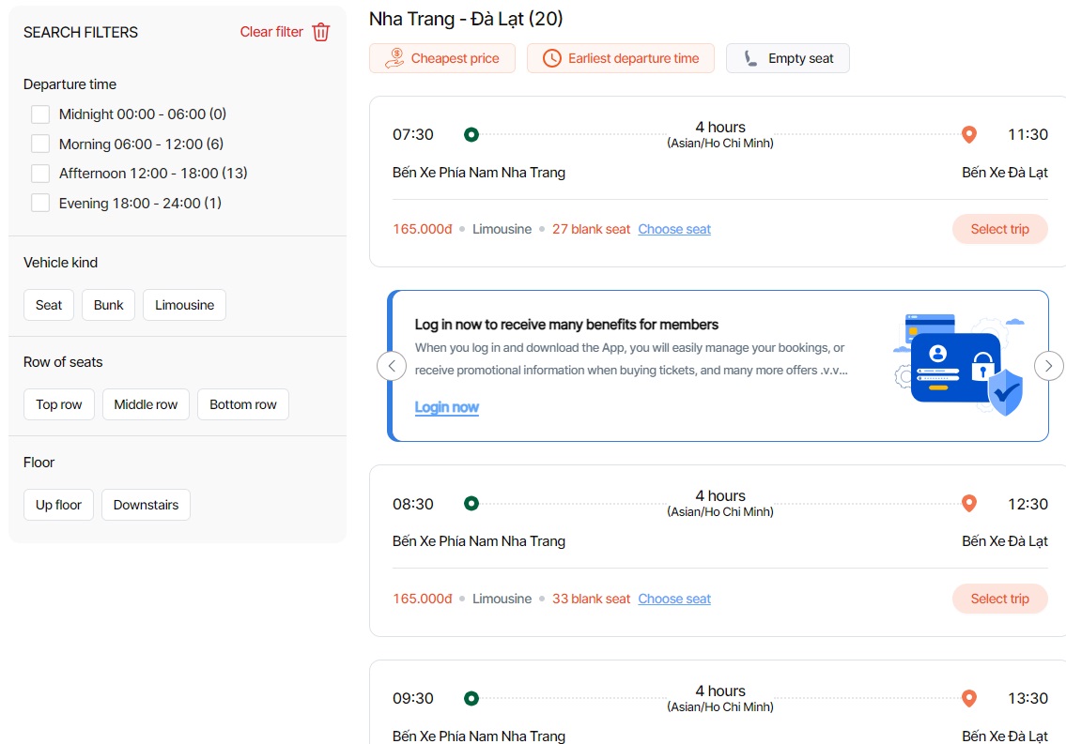Screen dimensions: 1066x744
Task: Open Choose seat for the 08:30 trip
Action: (674, 599)
